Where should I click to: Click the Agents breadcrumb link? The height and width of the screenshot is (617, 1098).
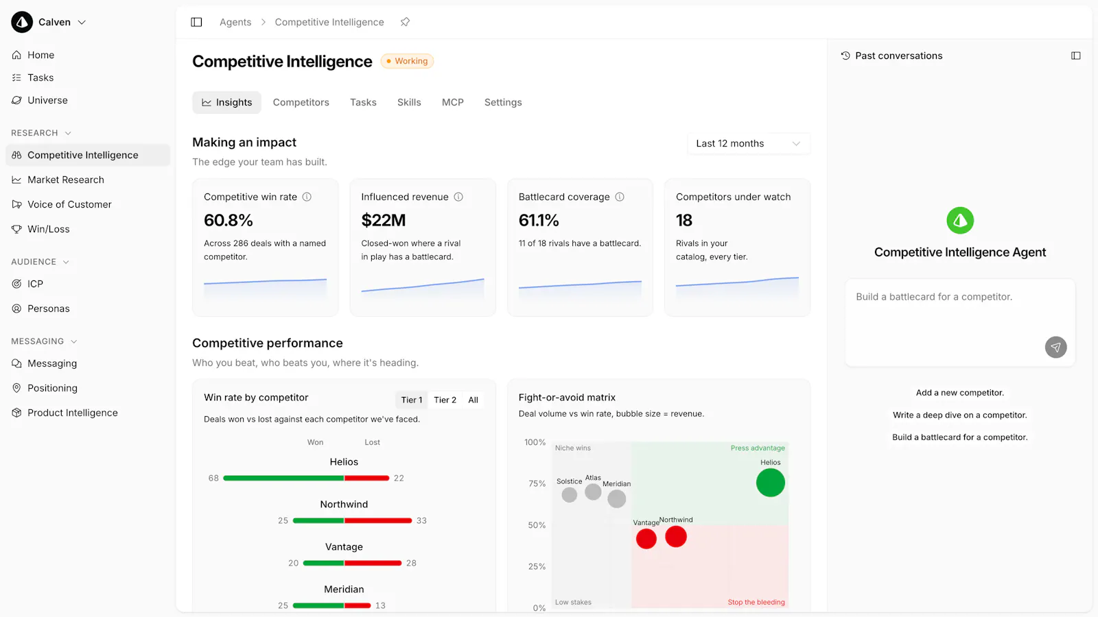[x=235, y=22]
